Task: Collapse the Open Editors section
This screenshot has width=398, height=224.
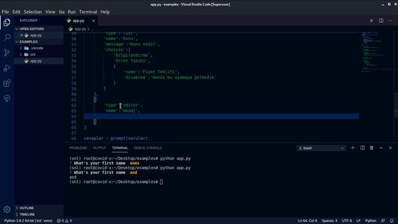Action: tap(39, 29)
